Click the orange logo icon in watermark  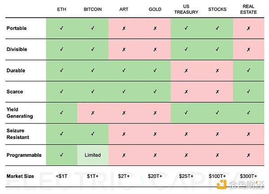221,185
